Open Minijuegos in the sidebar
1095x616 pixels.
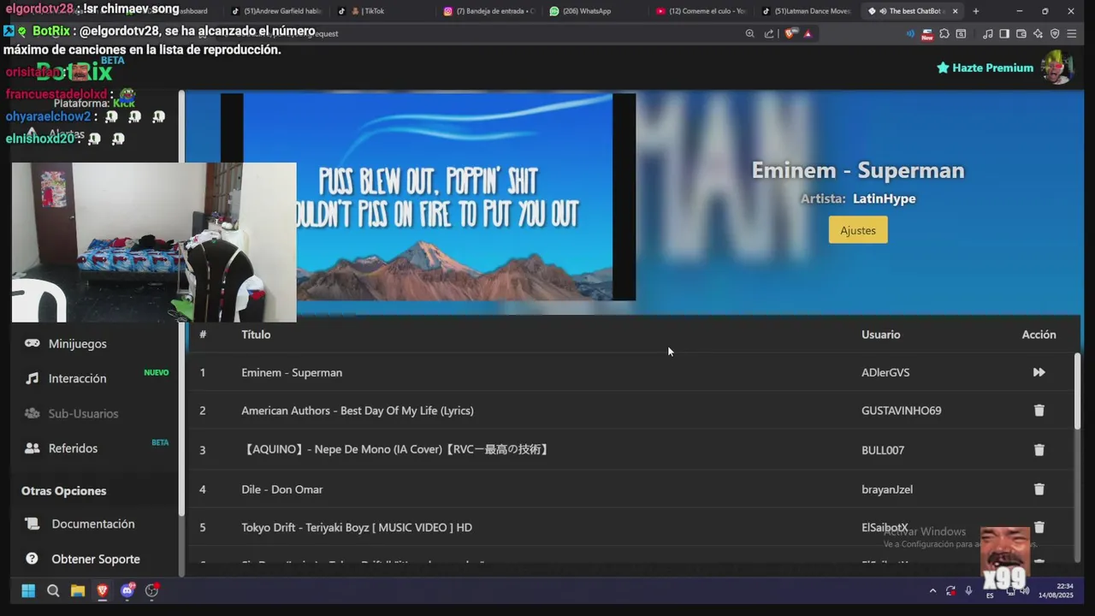pyautogui.click(x=78, y=344)
